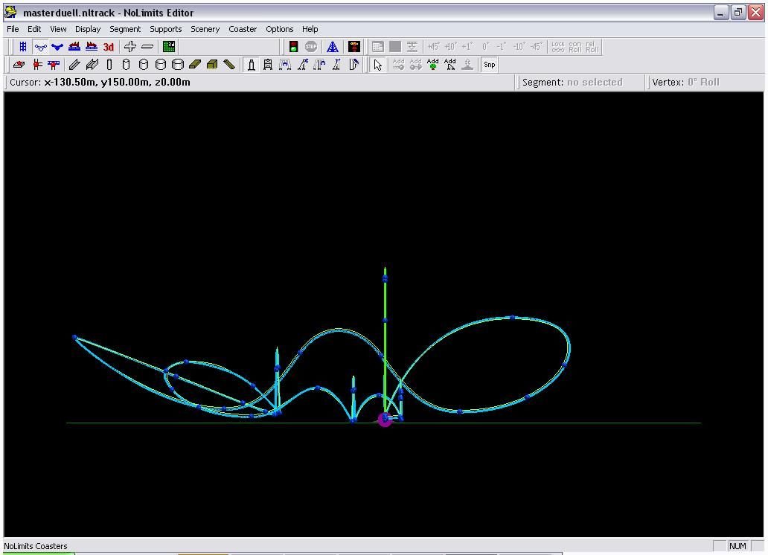Click the blue lattice tower icon

click(x=333, y=47)
